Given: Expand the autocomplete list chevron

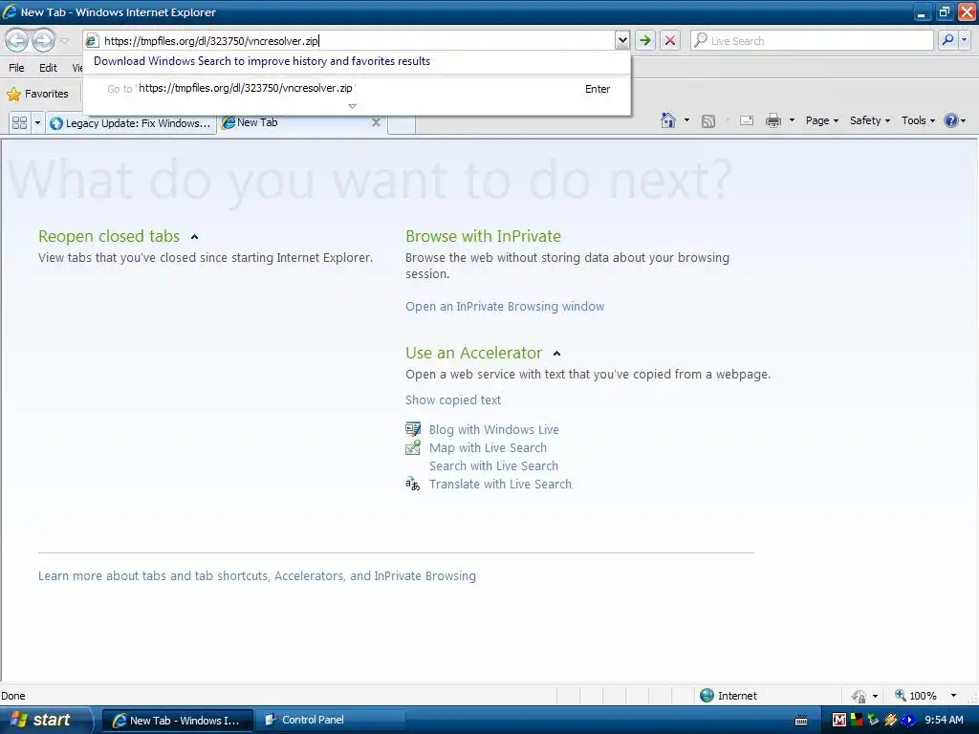Looking at the screenshot, I should 352,106.
